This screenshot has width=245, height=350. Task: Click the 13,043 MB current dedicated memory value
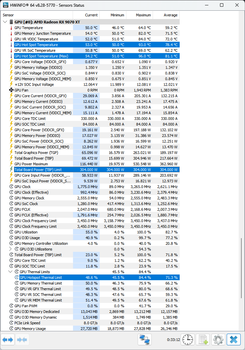coord(89,311)
